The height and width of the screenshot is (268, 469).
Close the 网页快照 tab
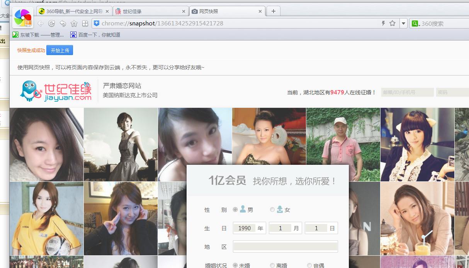click(x=260, y=11)
